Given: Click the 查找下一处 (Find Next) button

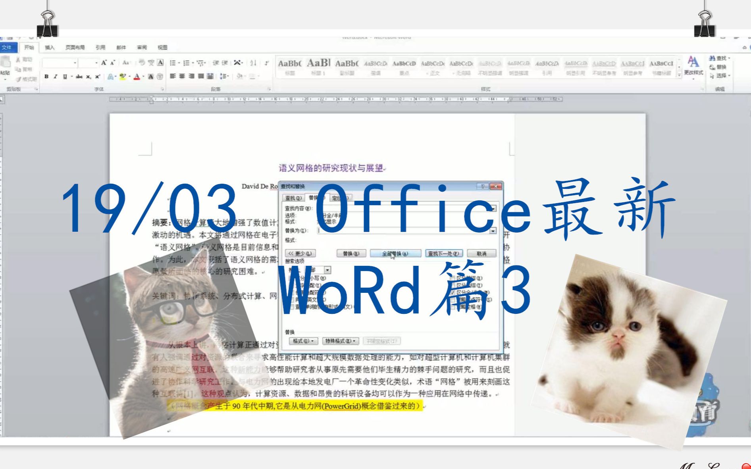Looking at the screenshot, I should 444,253.
